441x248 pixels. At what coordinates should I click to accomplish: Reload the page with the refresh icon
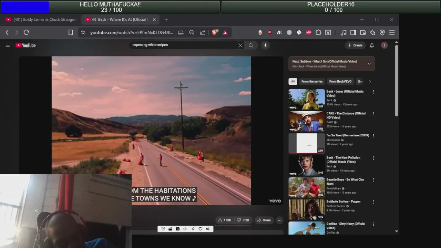click(x=26, y=32)
